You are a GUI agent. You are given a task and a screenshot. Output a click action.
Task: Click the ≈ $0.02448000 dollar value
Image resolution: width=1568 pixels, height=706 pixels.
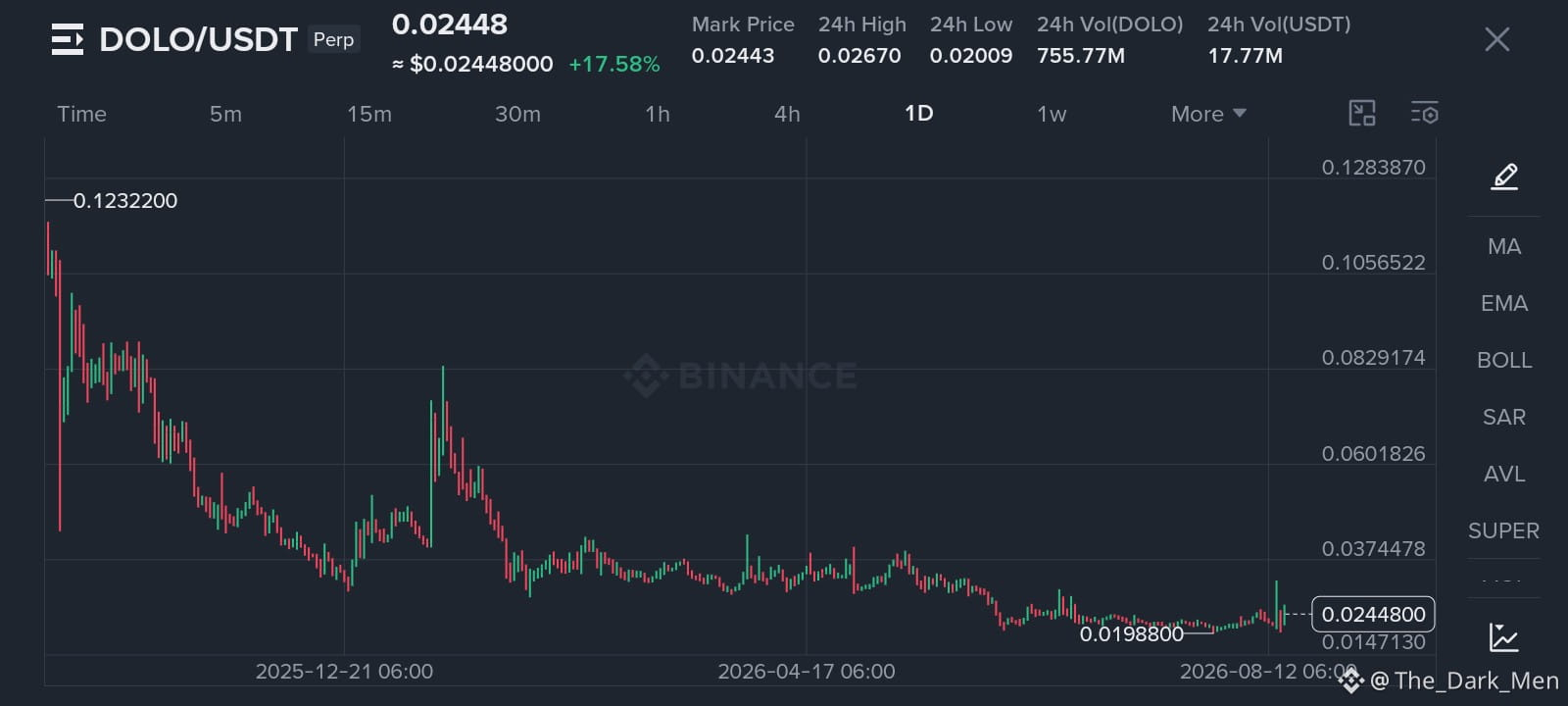[472, 64]
